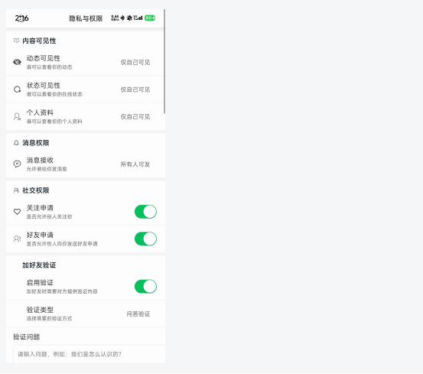Open the 验证类型 option 问答验证
Screen dimensions: 423x374
138,314
